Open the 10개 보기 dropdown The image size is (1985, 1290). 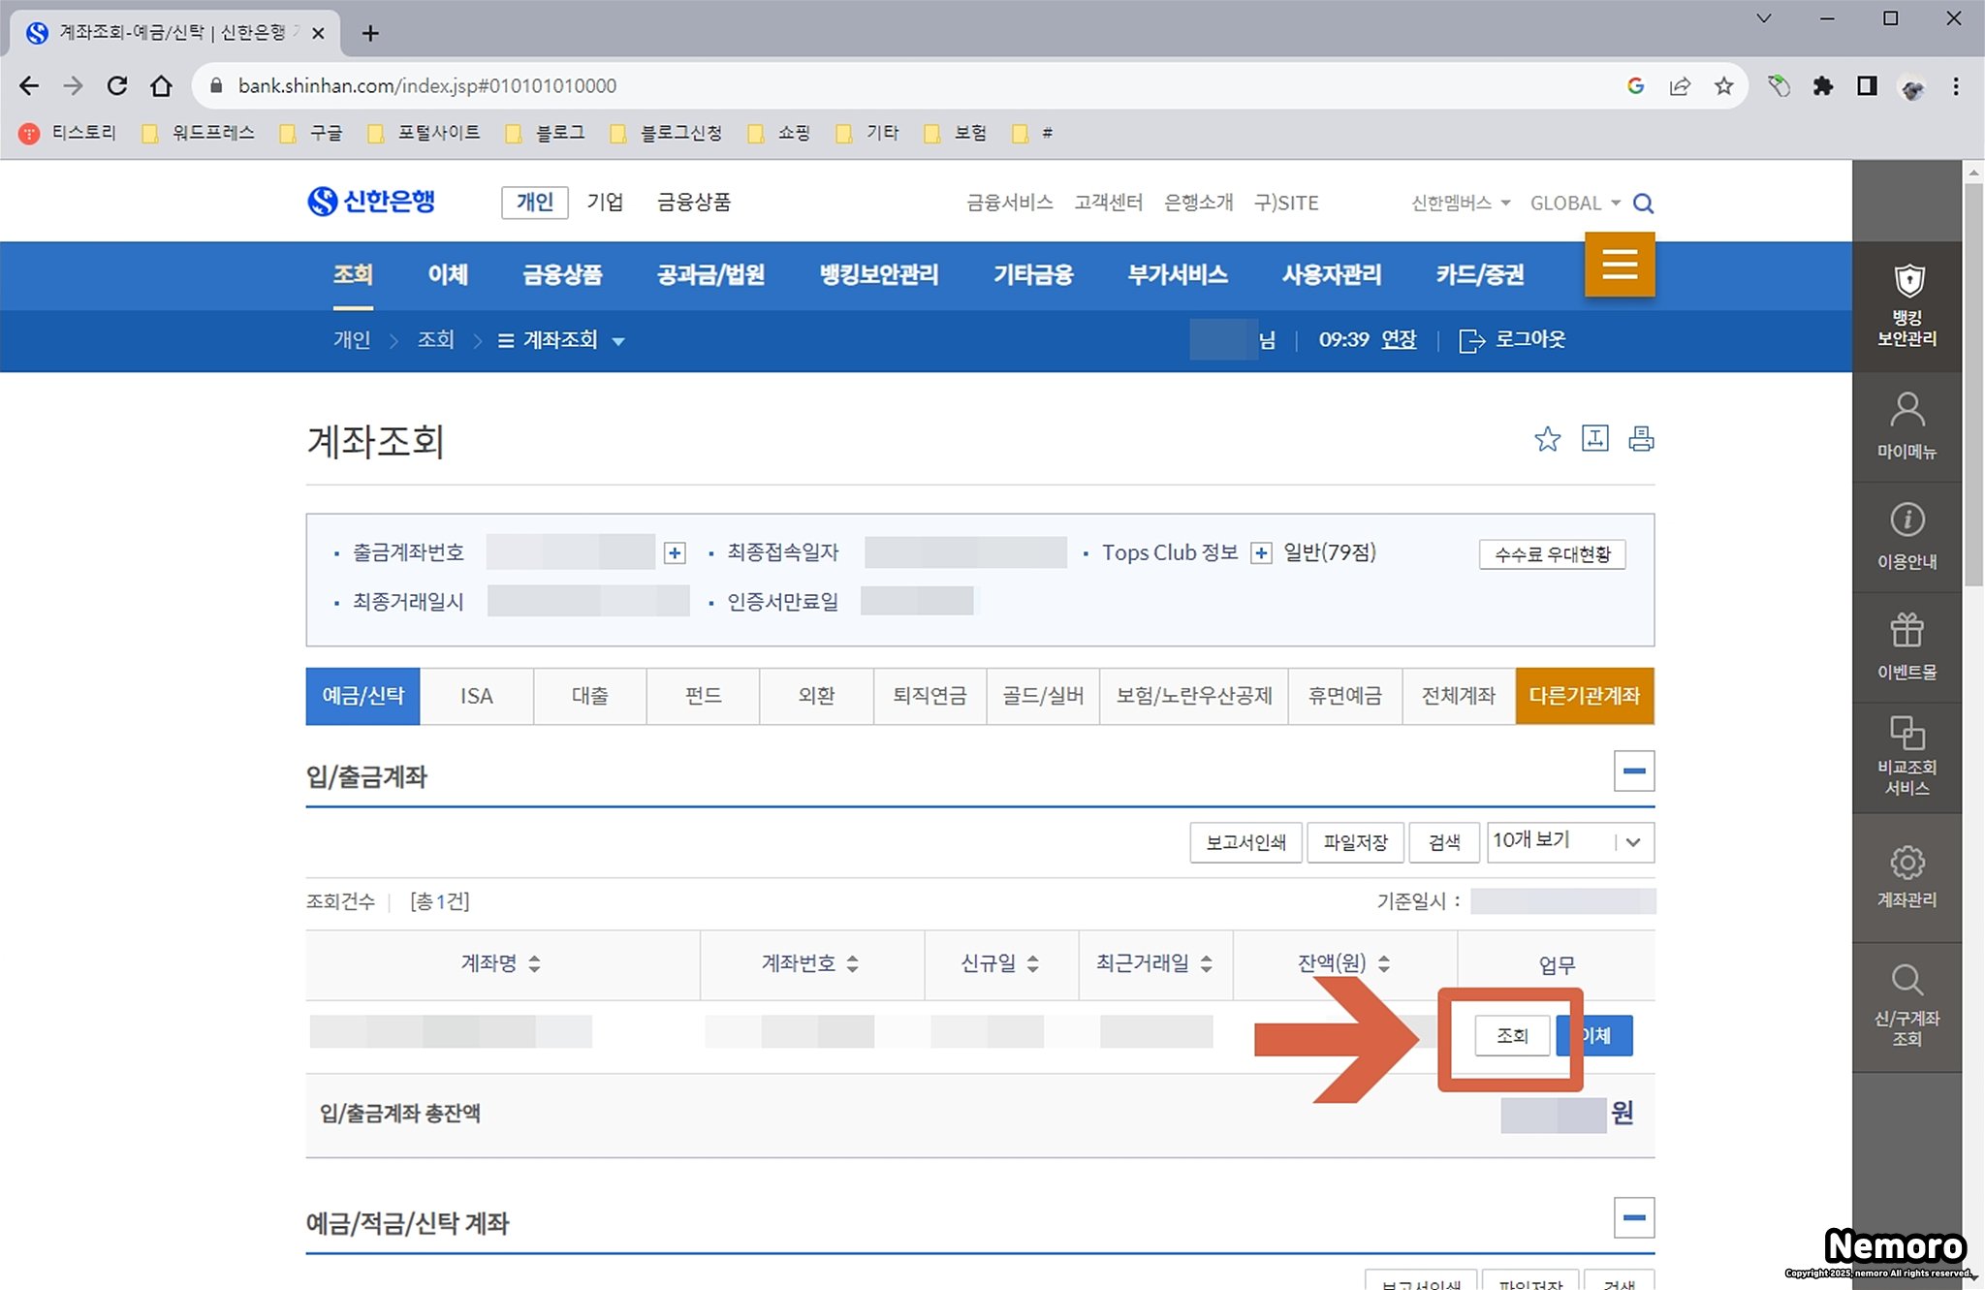pyautogui.click(x=1570, y=841)
